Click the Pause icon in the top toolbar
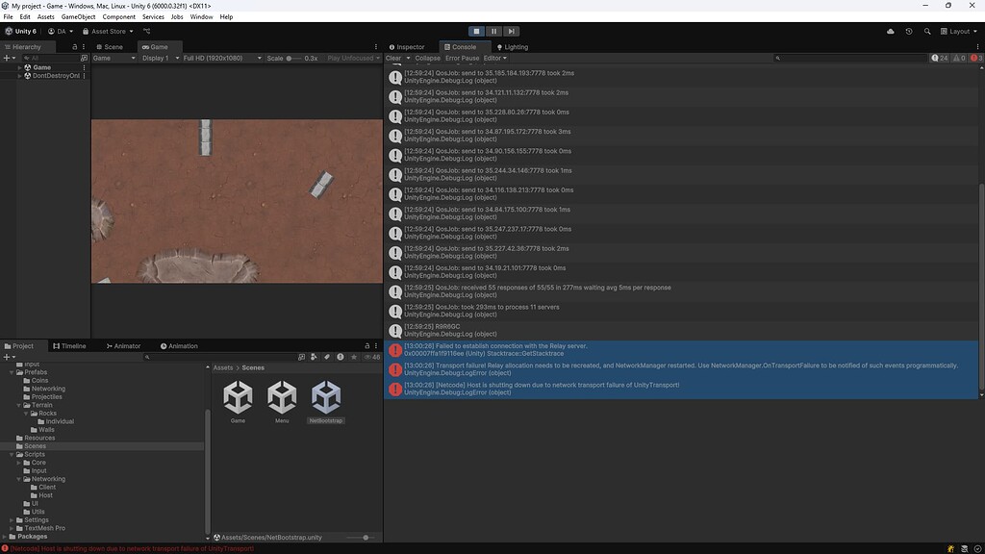Screen dimensions: 985x554 [493, 31]
